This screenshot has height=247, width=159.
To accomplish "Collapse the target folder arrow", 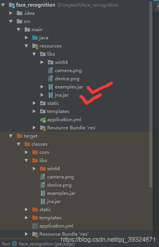I will pos(11,136).
